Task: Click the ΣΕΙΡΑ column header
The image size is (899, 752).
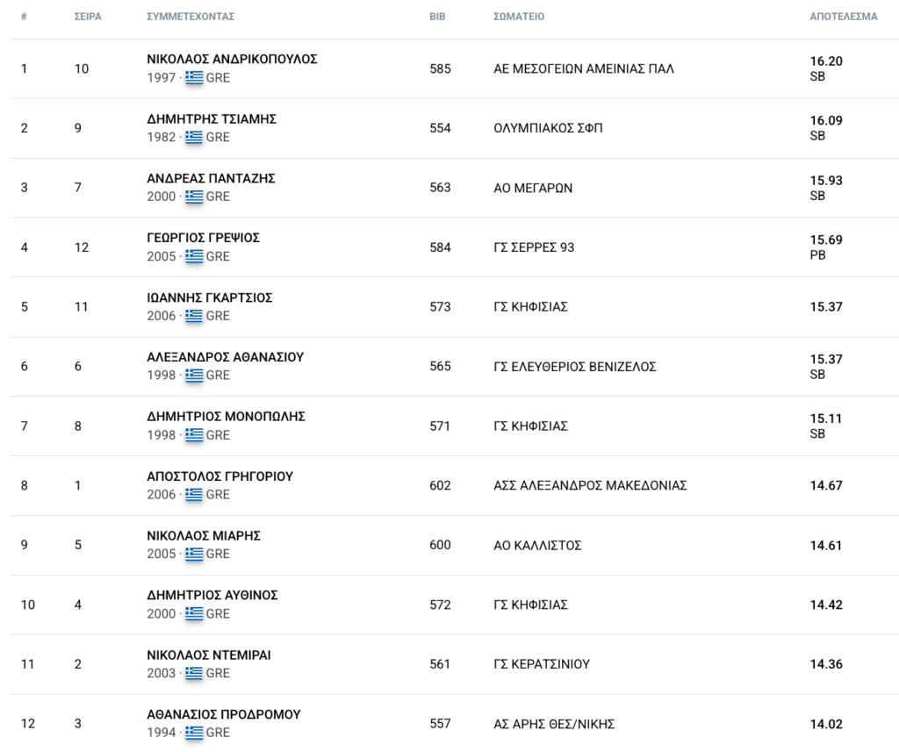Action: coord(88,17)
